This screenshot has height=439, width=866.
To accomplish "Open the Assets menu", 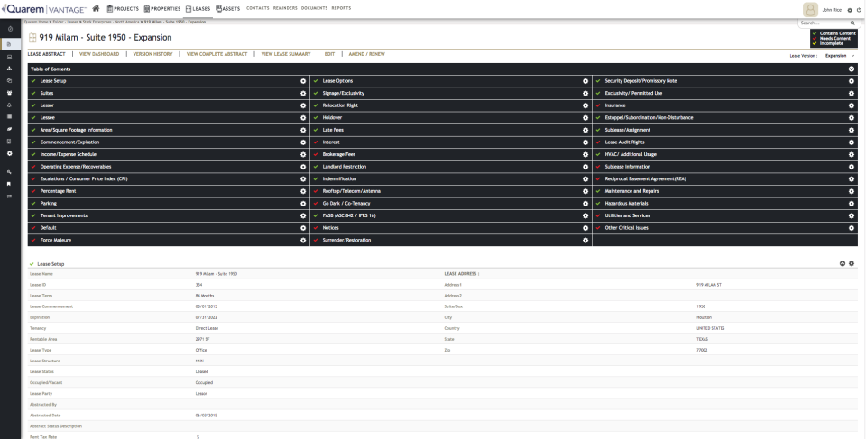I will point(227,9).
